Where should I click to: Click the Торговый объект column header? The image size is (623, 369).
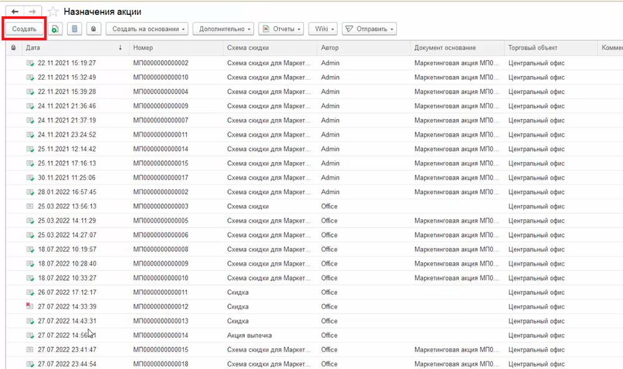point(548,48)
